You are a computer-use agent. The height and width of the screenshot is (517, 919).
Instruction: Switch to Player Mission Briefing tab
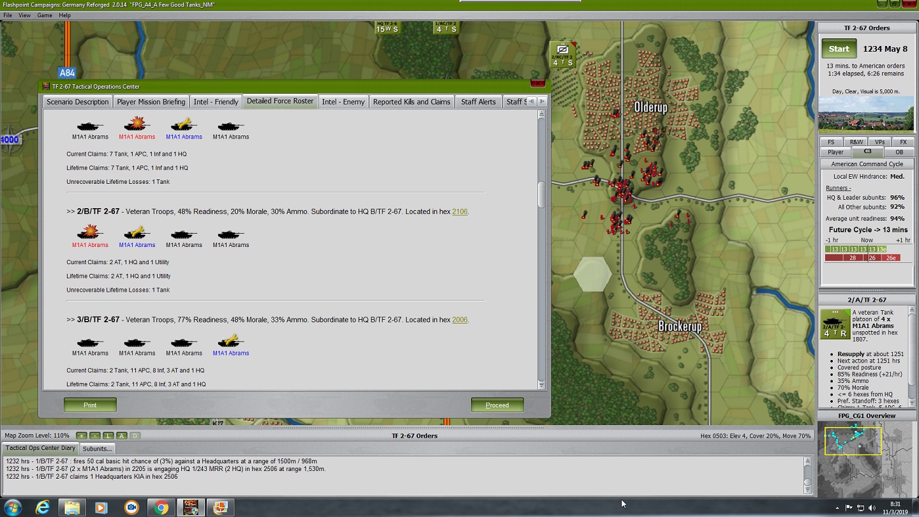[x=151, y=101]
